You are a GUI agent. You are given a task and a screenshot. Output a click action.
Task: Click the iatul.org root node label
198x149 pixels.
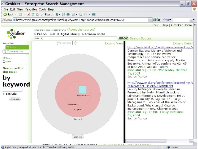pos(78,137)
